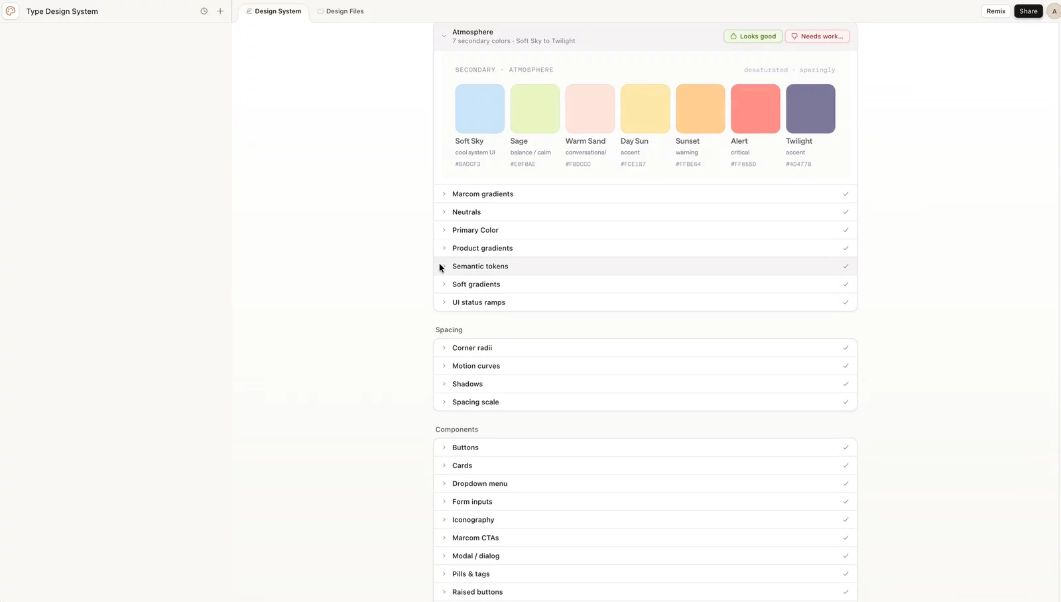Click the Raised buttons row label

pyautogui.click(x=477, y=592)
